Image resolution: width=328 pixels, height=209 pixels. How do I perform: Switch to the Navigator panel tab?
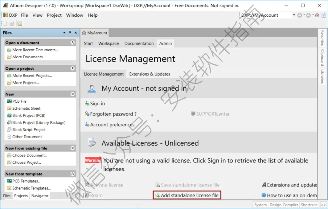point(40,196)
